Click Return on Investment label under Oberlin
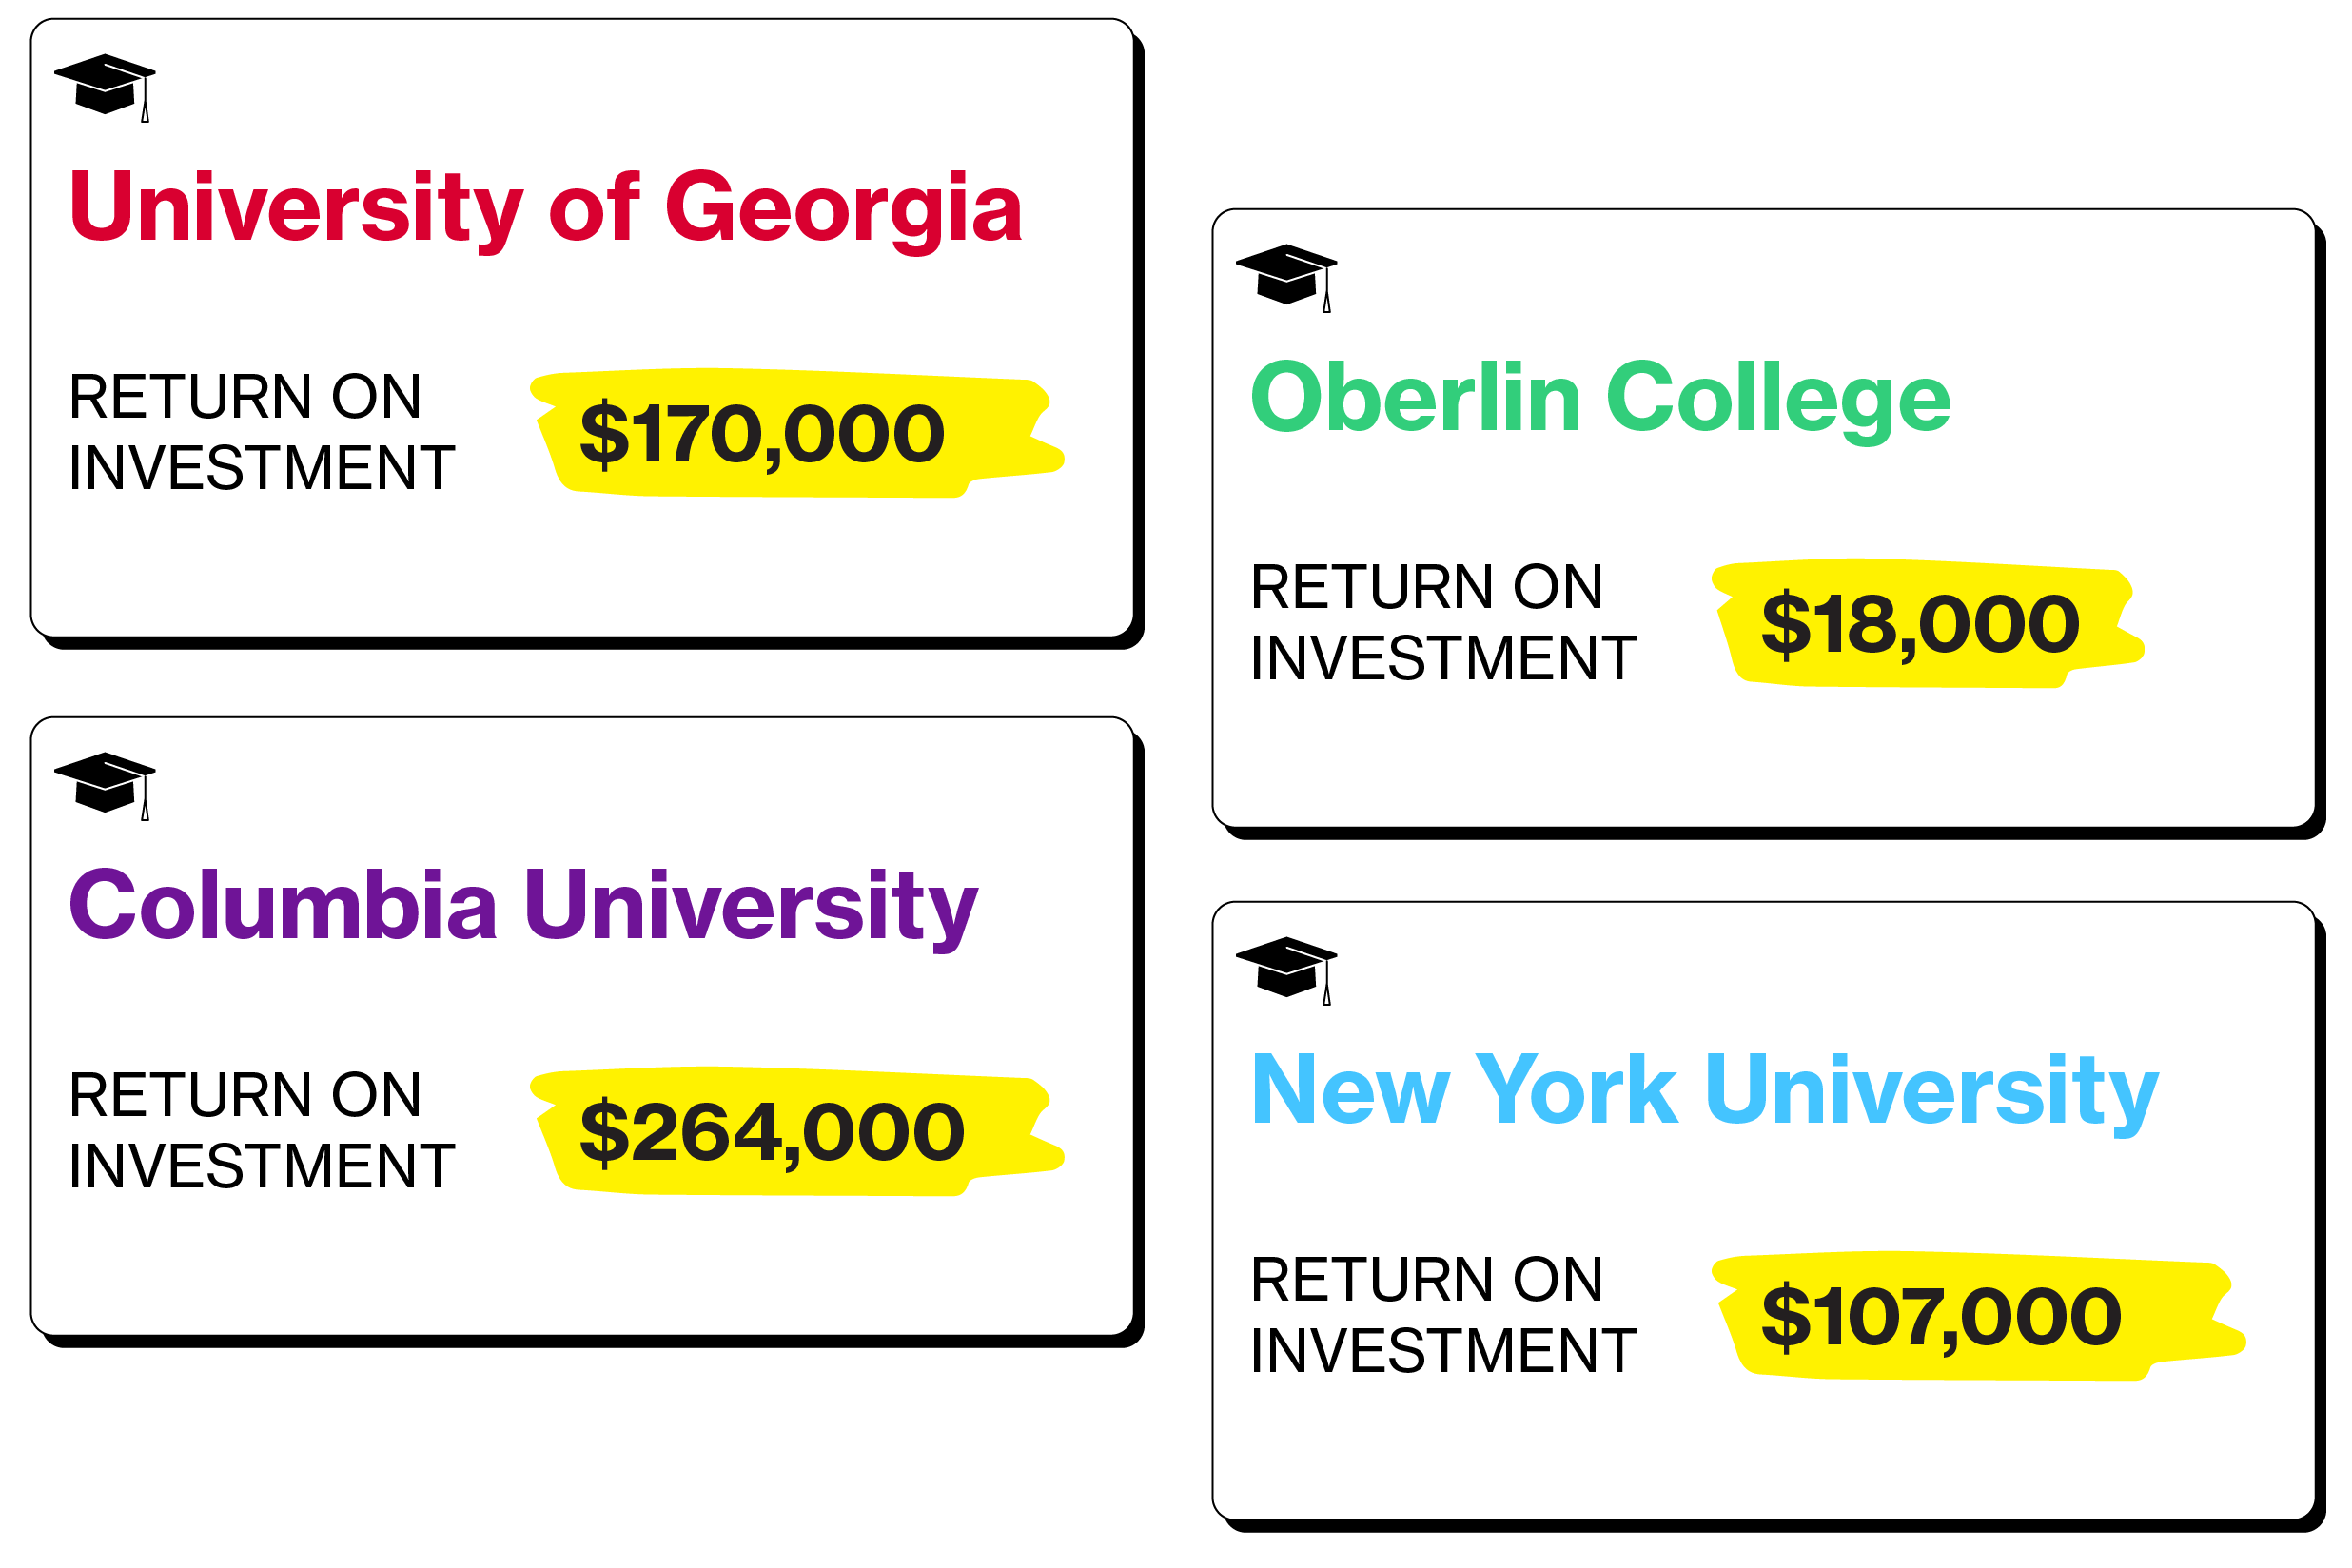Screen dimensions: 2352x1568 [1443, 622]
